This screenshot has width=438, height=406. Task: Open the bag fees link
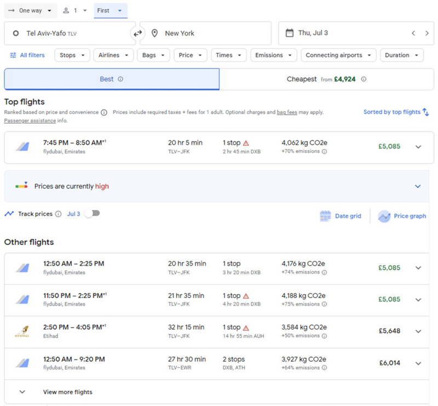[x=287, y=112]
